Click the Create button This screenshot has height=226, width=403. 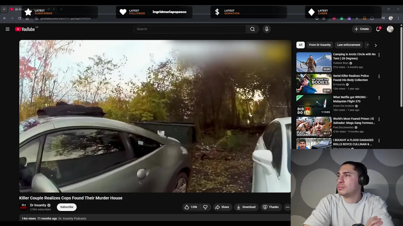coord(361,29)
